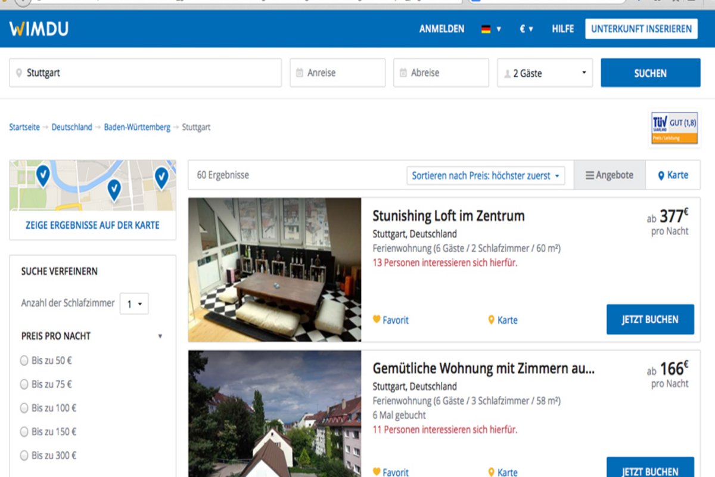Collapse the Preis pro Nacht filter section
The height and width of the screenshot is (477, 715).
click(160, 336)
